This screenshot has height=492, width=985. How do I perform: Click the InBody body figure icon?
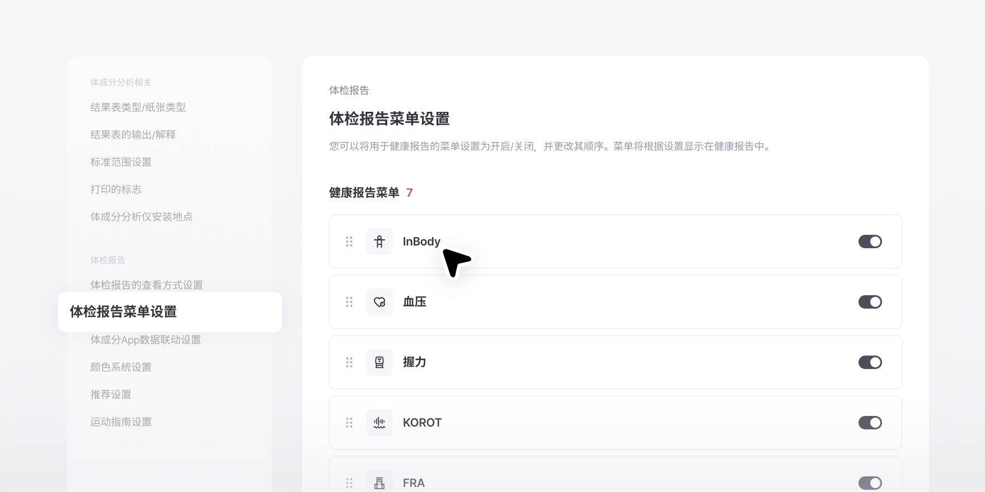[379, 242]
